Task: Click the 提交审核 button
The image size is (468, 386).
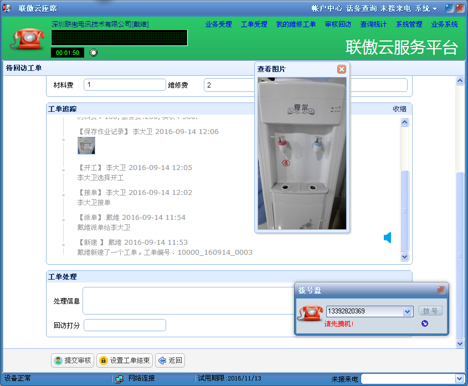Action: tap(73, 361)
